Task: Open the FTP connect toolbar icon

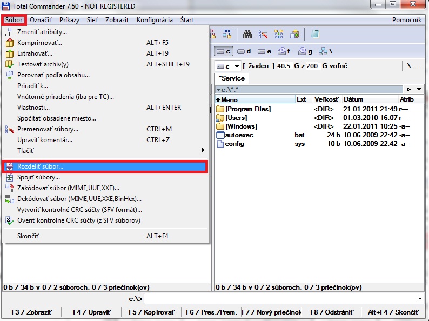Action: click(213, 34)
